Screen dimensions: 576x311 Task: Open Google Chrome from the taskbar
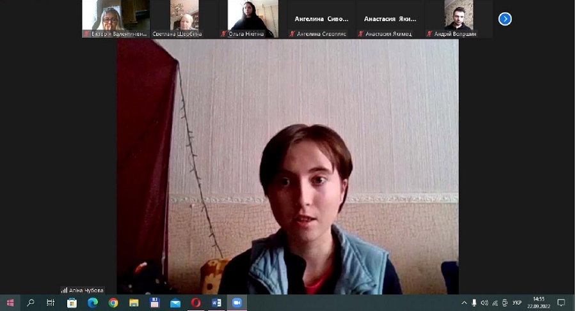click(113, 303)
